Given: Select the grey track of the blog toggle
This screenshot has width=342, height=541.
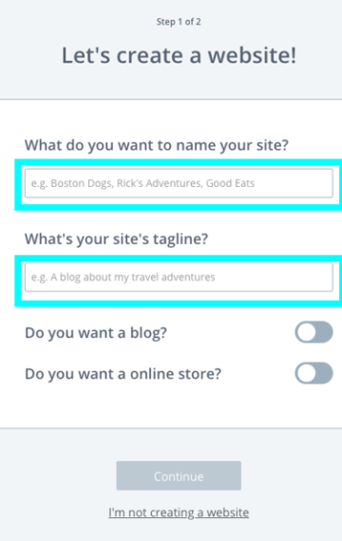Looking at the screenshot, I should pyautogui.click(x=325, y=332).
